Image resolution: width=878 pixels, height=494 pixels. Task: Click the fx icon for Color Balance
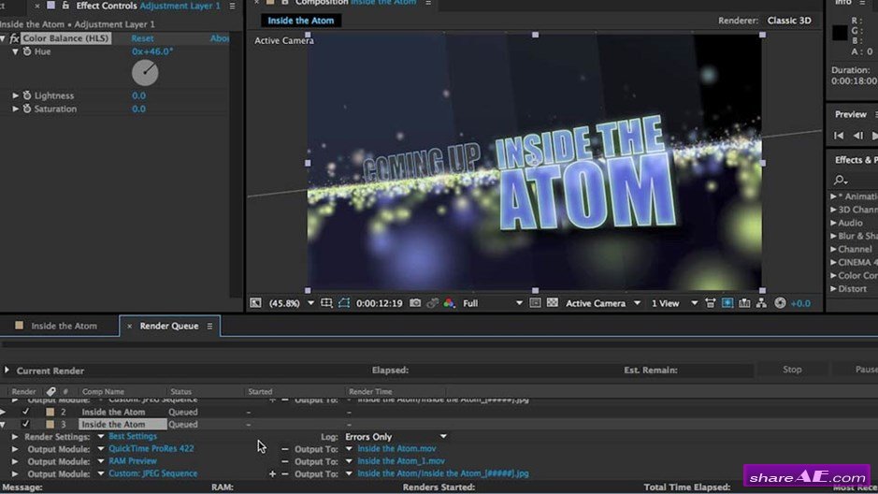click(x=15, y=38)
